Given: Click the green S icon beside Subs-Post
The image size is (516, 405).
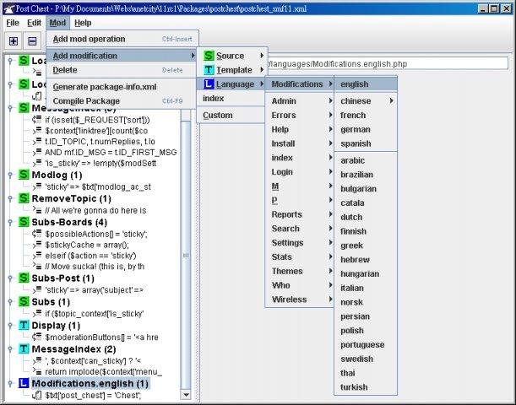Looking at the screenshot, I should coord(24,278).
